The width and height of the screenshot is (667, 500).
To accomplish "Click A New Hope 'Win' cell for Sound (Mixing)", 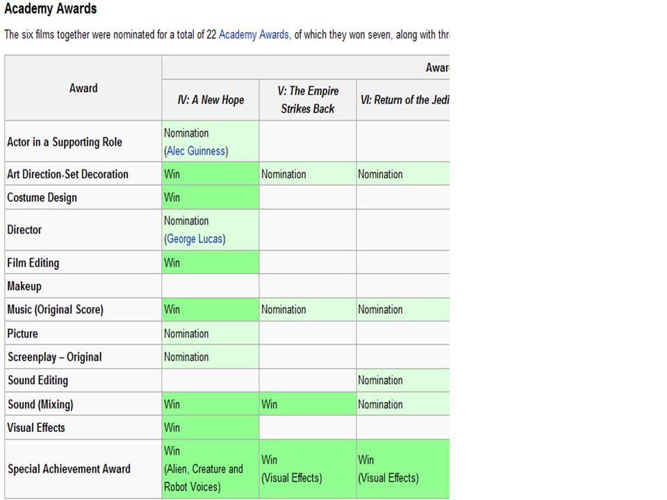I will (211, 404).
